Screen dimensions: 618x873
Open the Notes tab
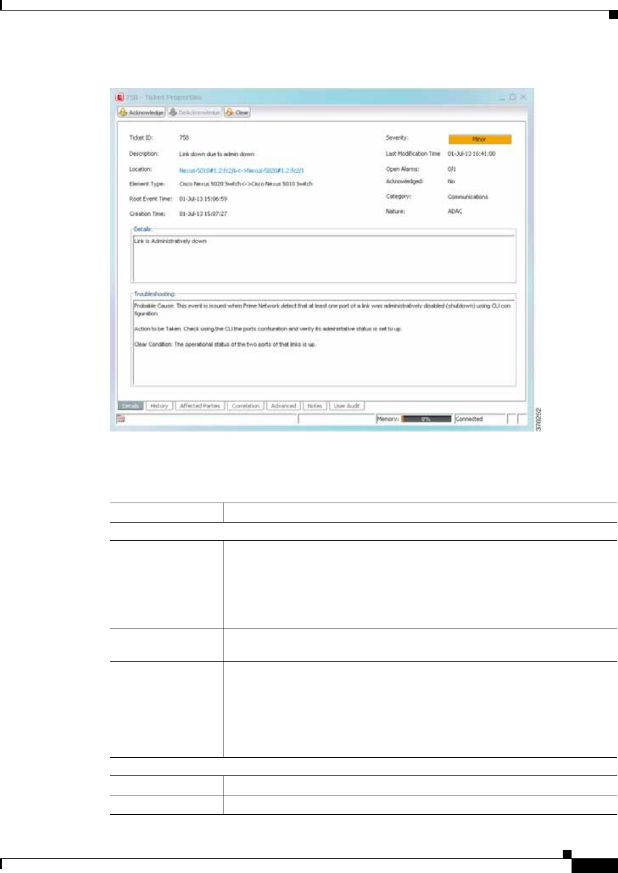[315, 406]
